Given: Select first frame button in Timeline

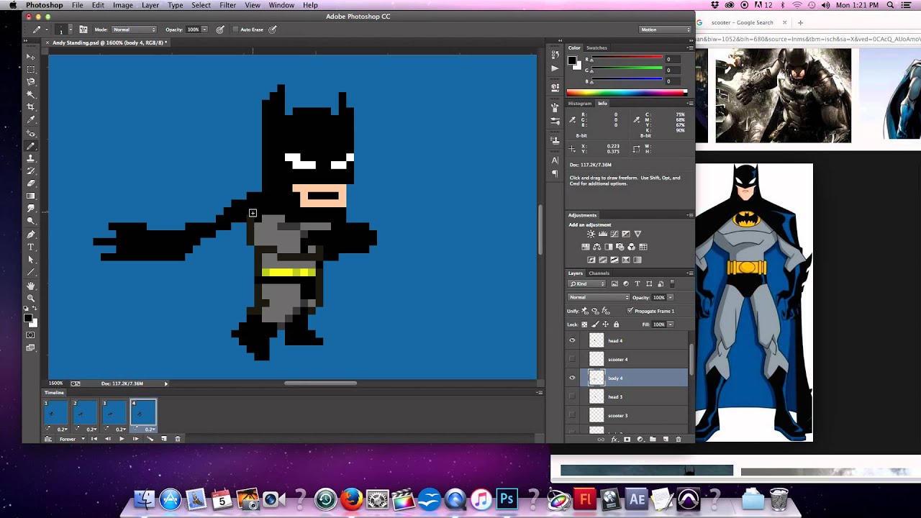Looking at the screenshot, I should 94,439.
